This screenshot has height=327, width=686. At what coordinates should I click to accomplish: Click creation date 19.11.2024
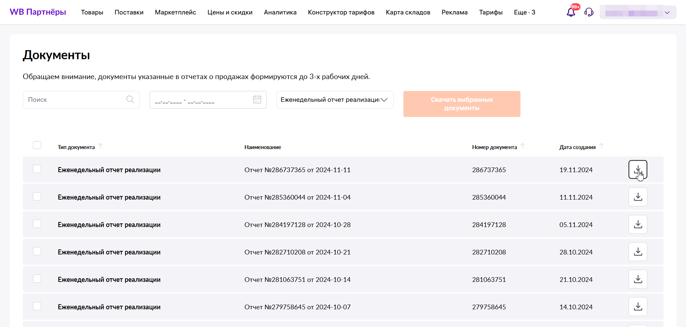pyautogui.click(x=576, y=170)
